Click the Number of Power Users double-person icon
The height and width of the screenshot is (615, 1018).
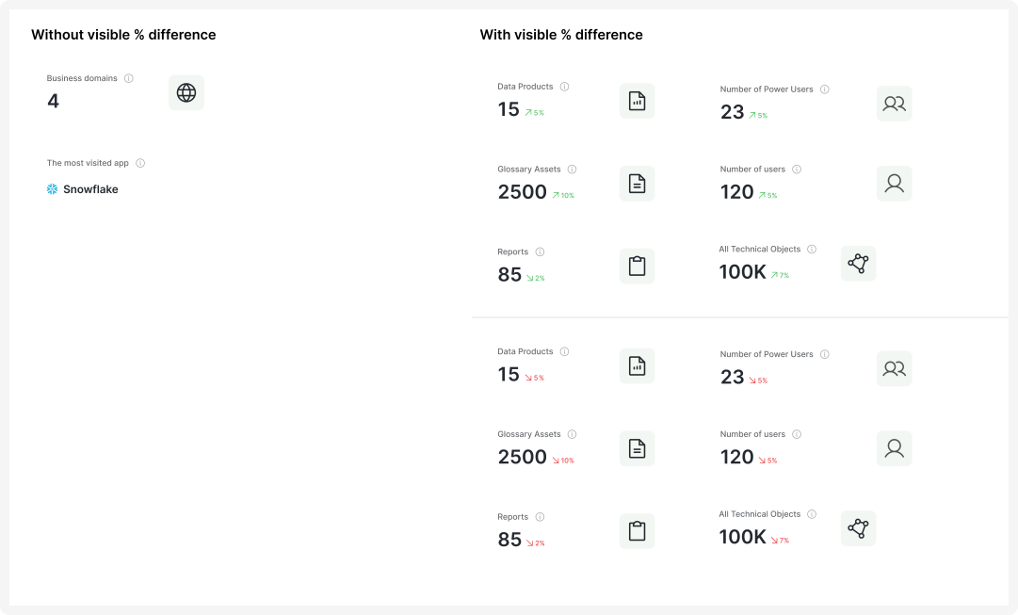pyautogui.click(x=894, y=104)
